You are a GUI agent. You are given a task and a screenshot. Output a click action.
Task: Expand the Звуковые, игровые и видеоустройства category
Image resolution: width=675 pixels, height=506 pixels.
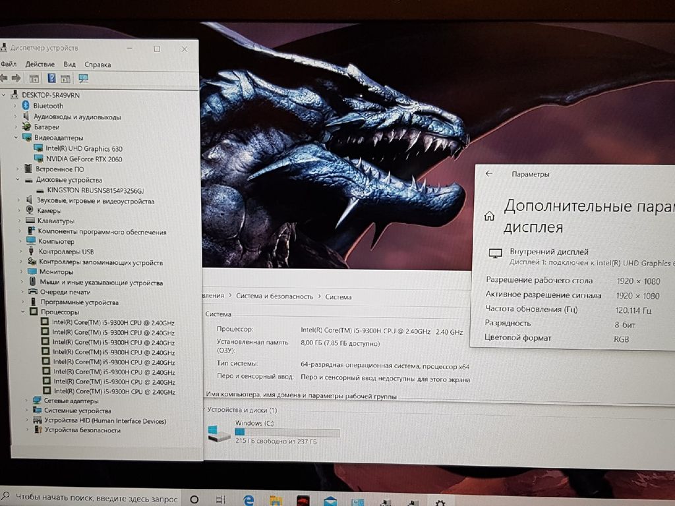coord(18,200)
